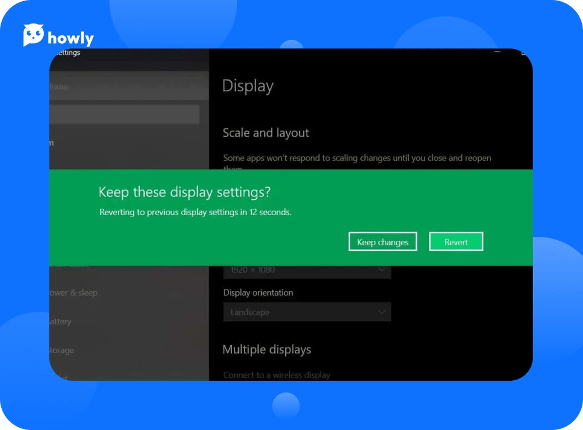This screenshot has width=583, height=430.
Task: Open the 1920 × 1080 resolution dropdown
Action: click(307, 270)
